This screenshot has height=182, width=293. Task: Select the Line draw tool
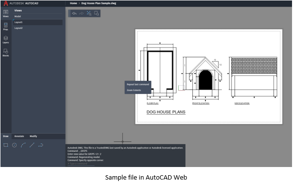32,145
